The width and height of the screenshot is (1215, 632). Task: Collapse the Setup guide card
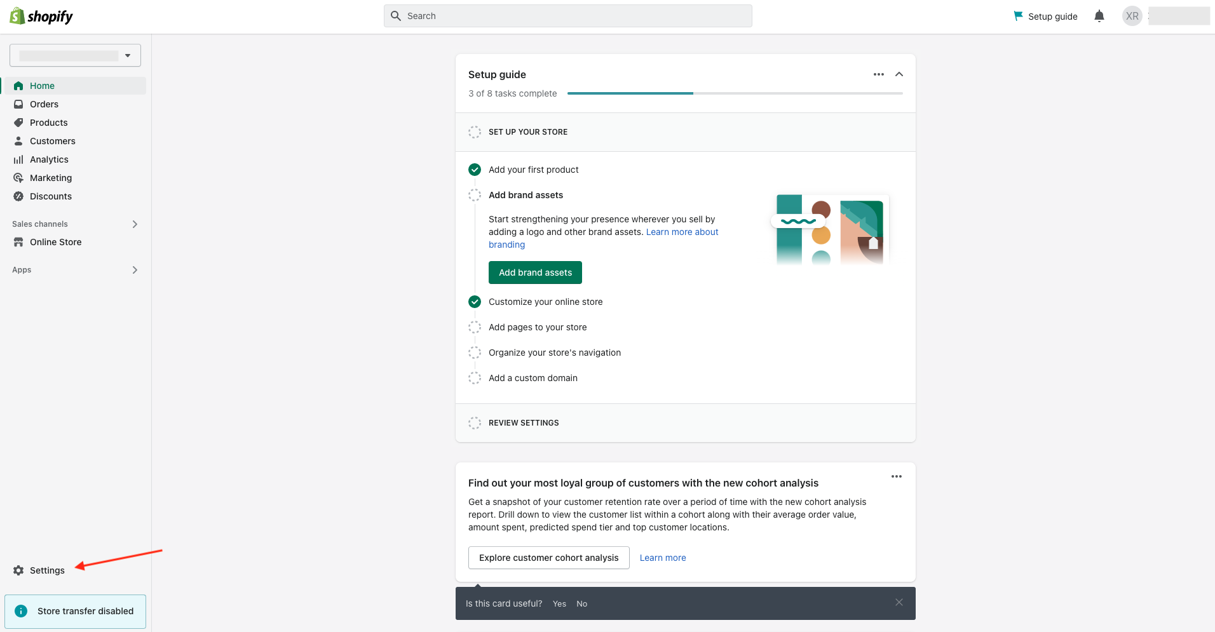pos(899,74)
